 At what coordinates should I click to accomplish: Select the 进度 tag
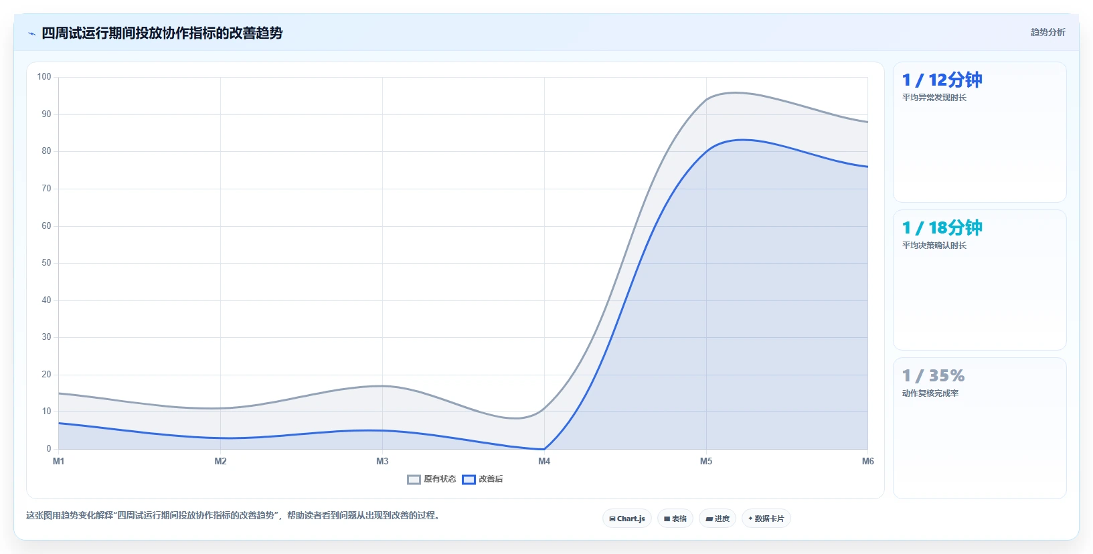pos(718,519)
